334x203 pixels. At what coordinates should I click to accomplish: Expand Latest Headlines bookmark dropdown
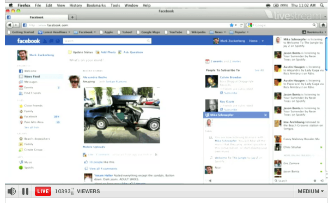[x=54, y=32]
